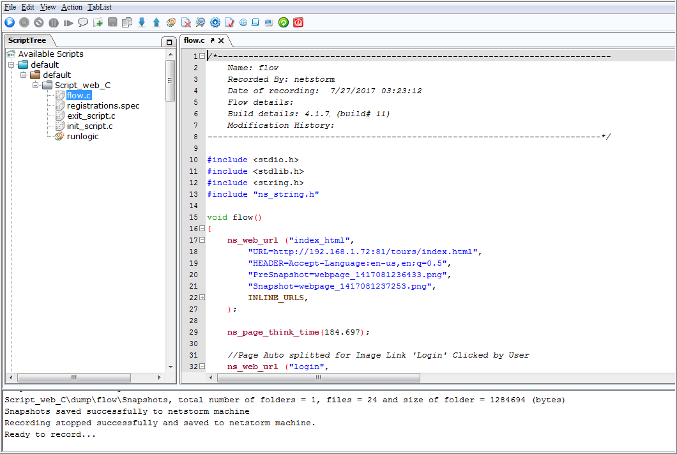
Task: Open registrations.spec in the script tree
Action: tap(103, 105)
